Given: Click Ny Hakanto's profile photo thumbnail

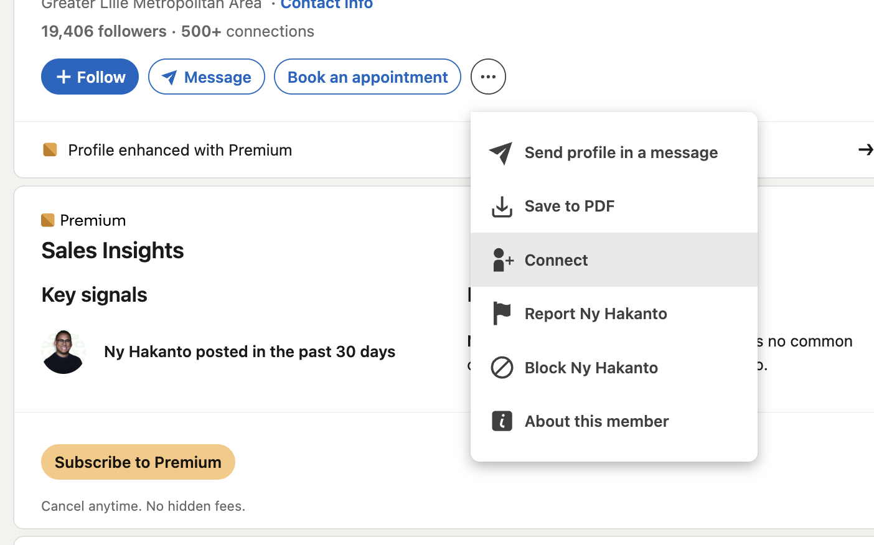Looking at the screenshot, I should tap(63, 352).
